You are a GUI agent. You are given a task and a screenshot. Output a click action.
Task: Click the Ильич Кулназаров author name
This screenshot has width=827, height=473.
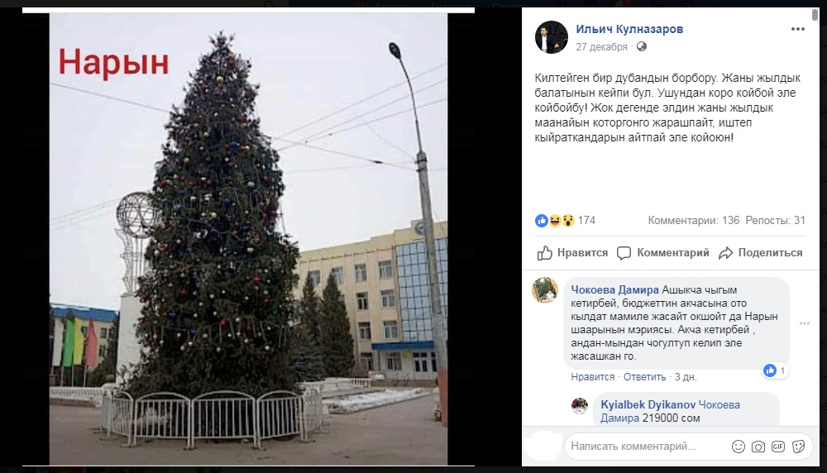pos(629,30)
